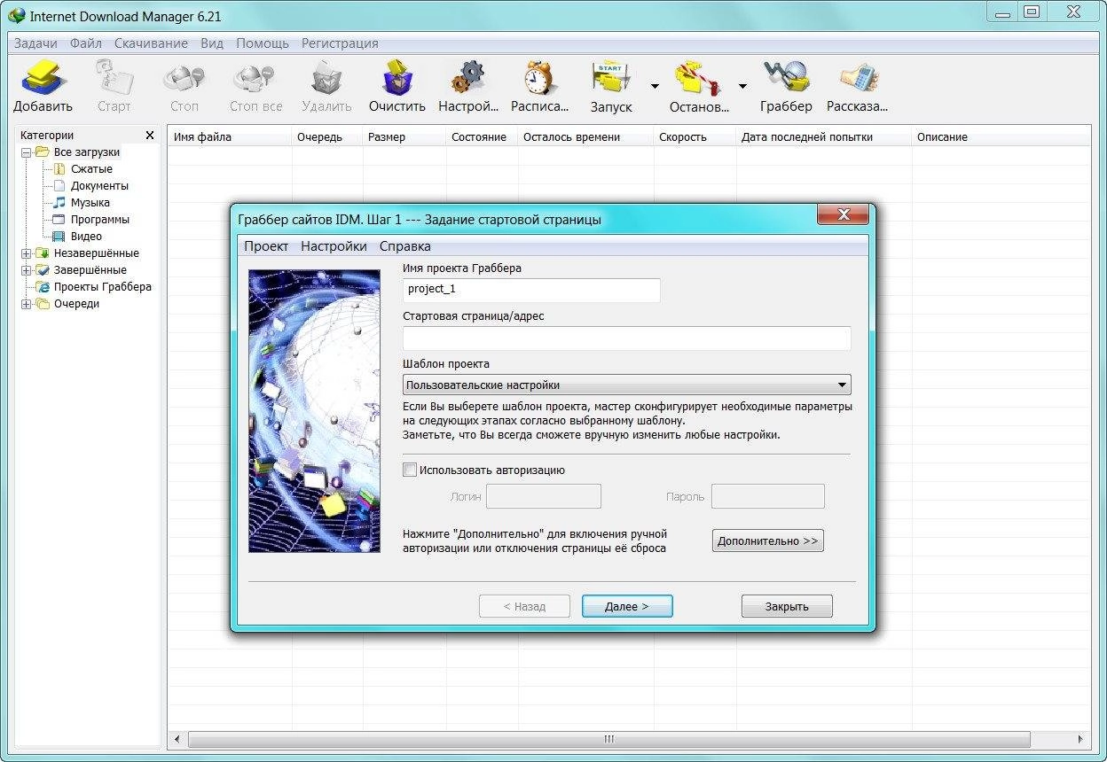Sort by Очередь column header
This screenshot has width=1107, height=762.
(x=326, y=137)
